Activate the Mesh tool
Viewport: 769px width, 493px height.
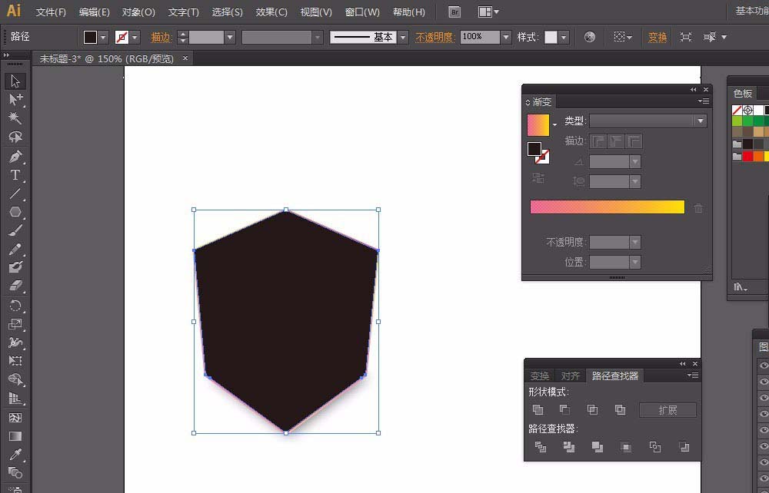pyautogui.click(x=15, y=418)
